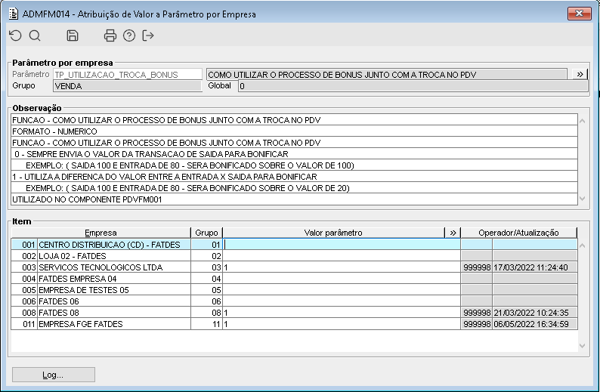Click the print toolbar icon

click(x=110, y=35)
